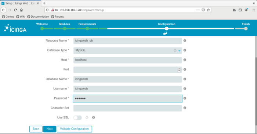Click the insecure connection lock icon
The width and height of the screenshot is (257, 134).
[53, 10]
